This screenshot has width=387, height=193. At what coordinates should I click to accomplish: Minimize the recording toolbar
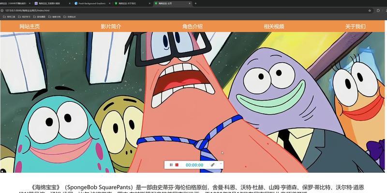[x=221, y=163]
